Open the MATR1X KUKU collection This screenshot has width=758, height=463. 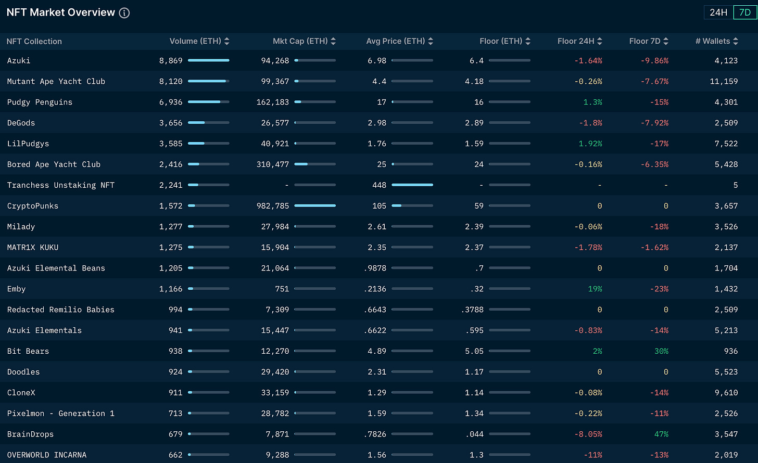point(33,248)
